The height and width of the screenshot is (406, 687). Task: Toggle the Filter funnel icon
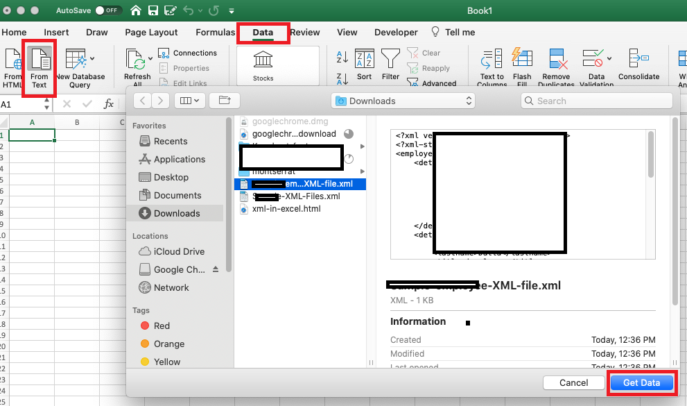coord(390,58)
